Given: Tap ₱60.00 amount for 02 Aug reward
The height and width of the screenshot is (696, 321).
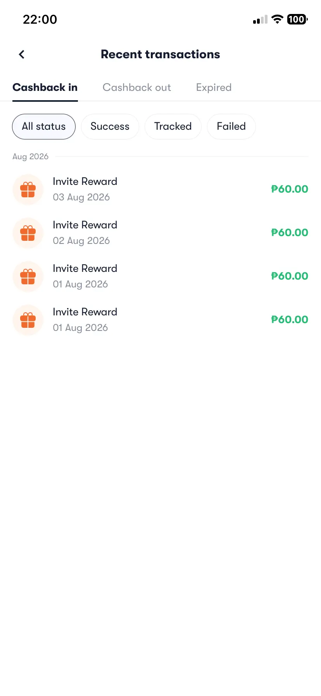Looking at the screenshot, I should 290,233.
